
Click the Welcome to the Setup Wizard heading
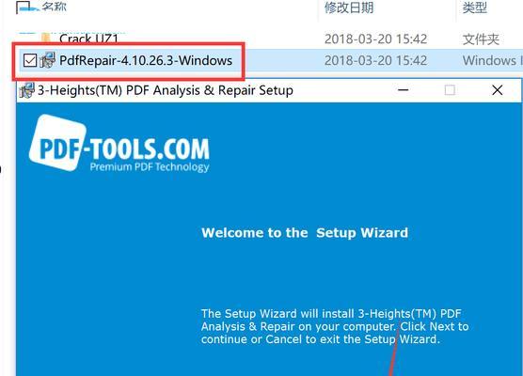click(305, 233)
